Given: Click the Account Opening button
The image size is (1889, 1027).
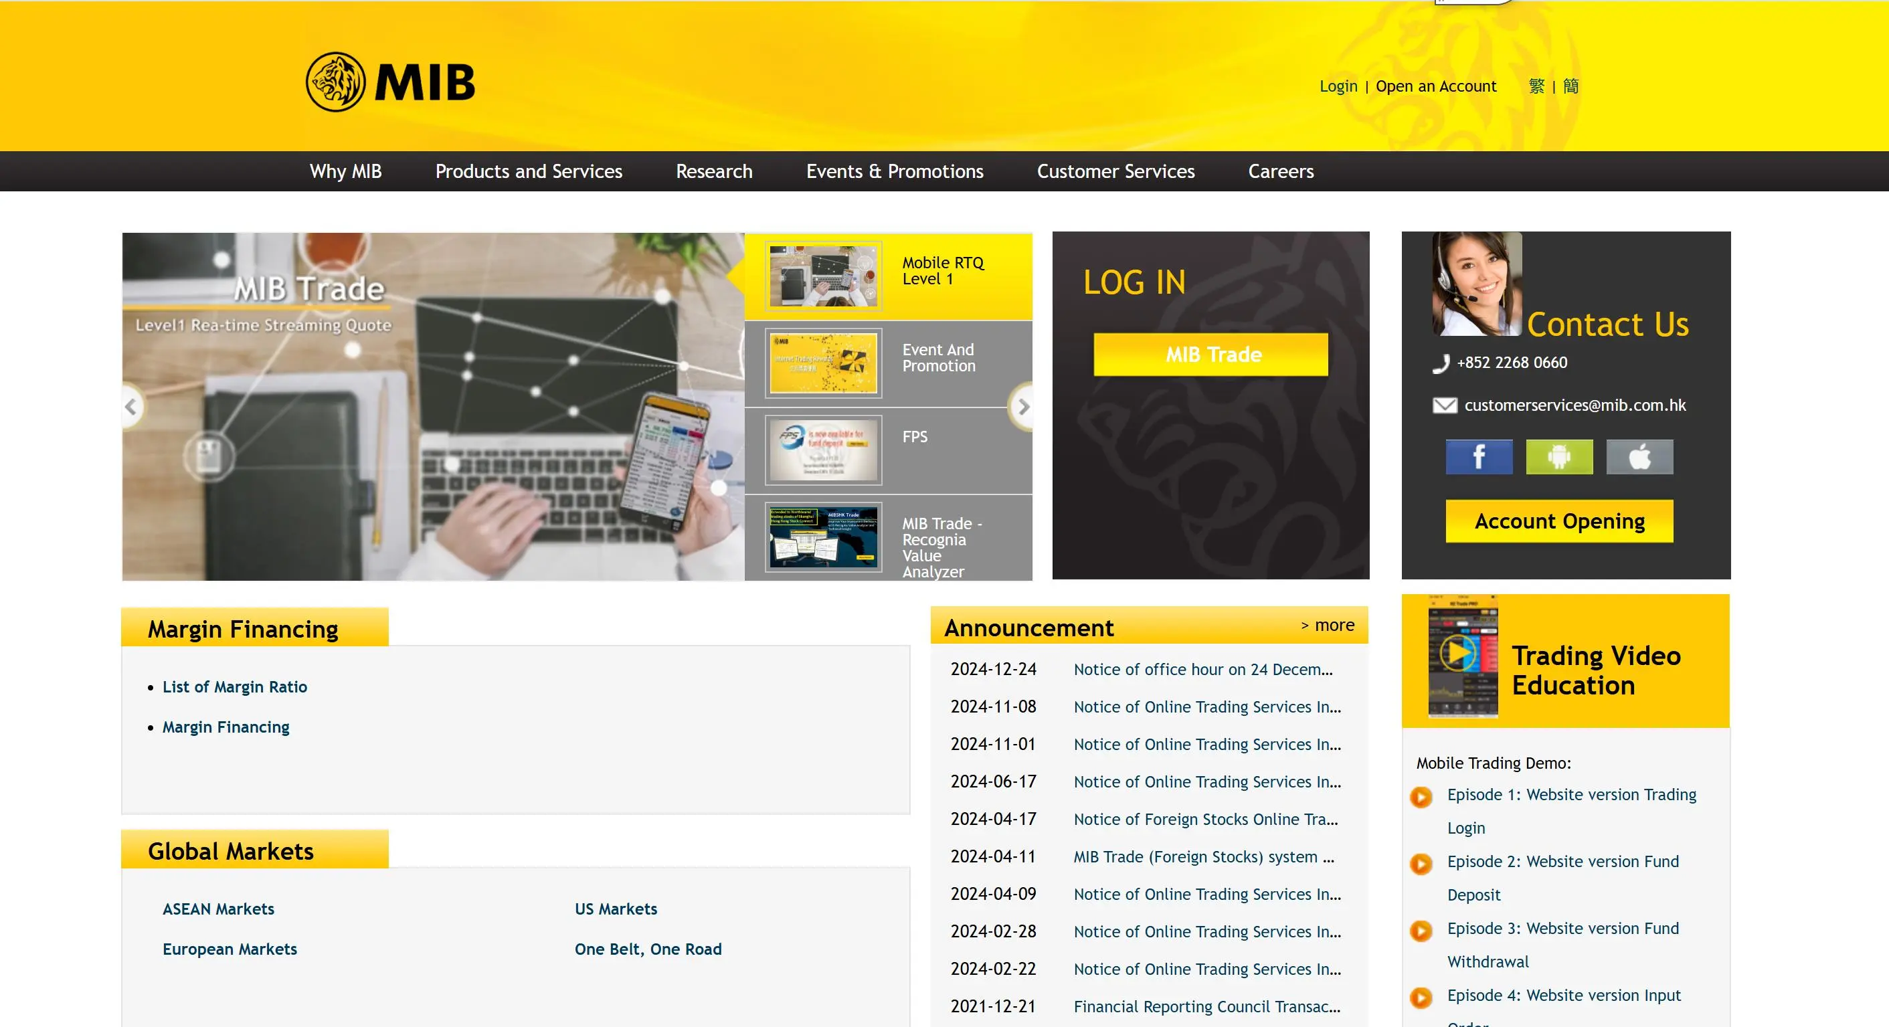Looking at the screenshot, I should tap(1559, 521).
